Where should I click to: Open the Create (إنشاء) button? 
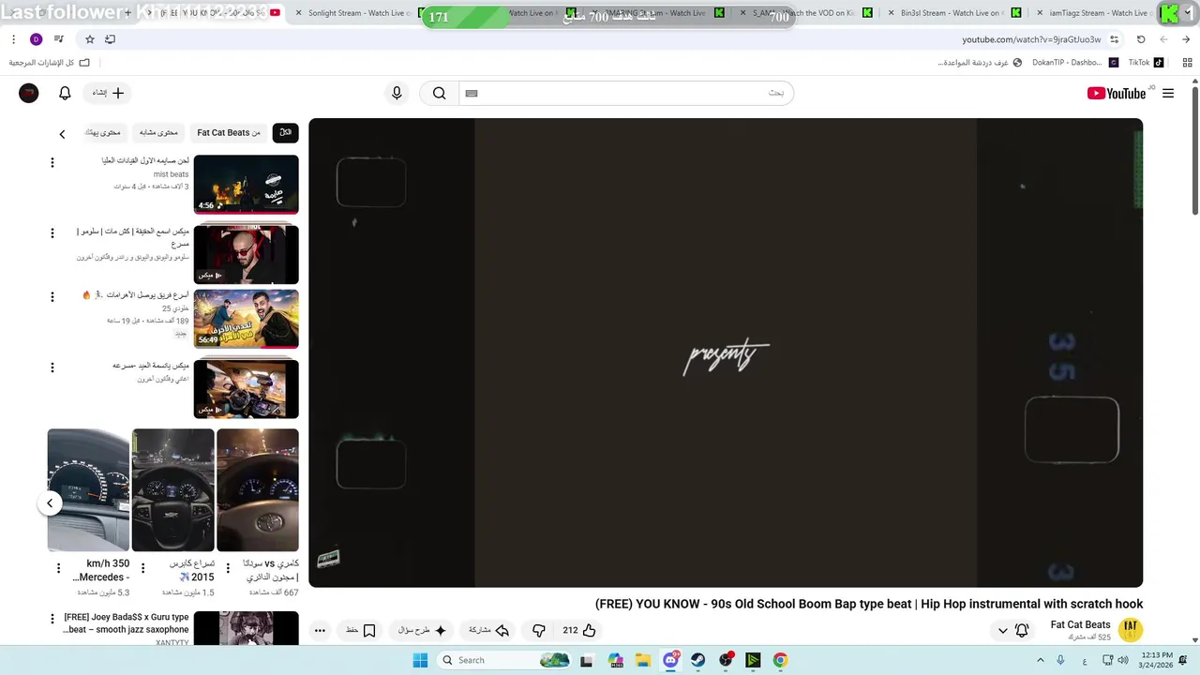108,93
